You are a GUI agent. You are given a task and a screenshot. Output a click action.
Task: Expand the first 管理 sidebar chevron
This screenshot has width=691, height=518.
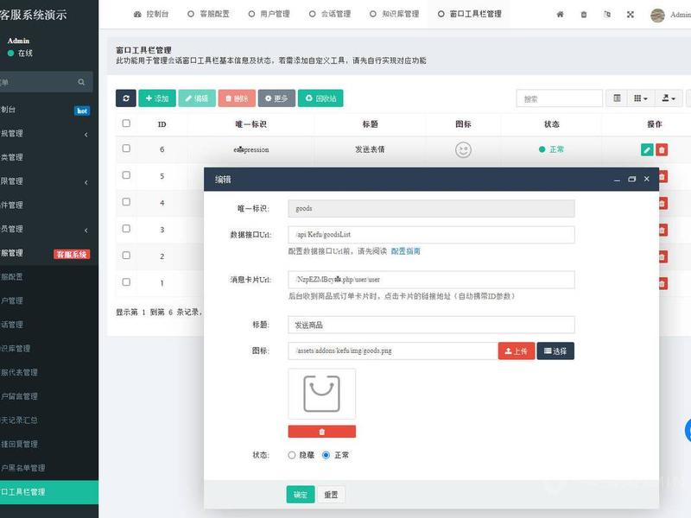tap(86, 135)
